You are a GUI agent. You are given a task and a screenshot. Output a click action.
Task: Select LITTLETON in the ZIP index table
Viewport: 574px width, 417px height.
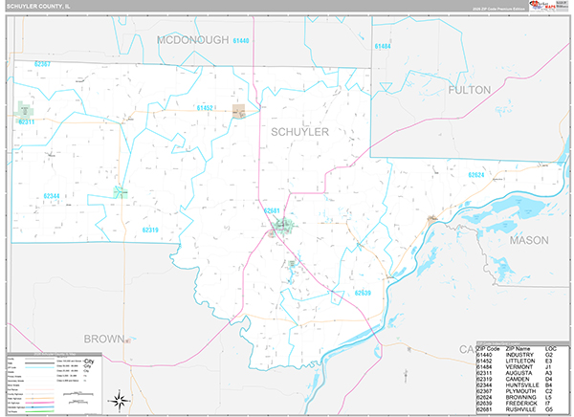[x=520, y=361]
